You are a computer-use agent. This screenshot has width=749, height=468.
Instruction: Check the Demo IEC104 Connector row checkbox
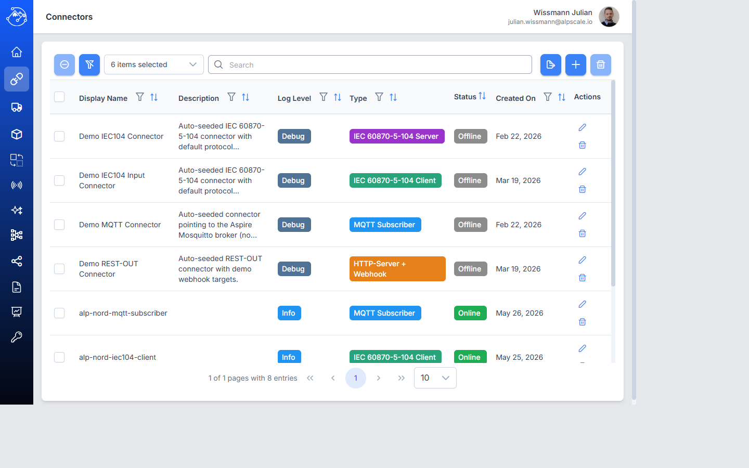point(59,136)
